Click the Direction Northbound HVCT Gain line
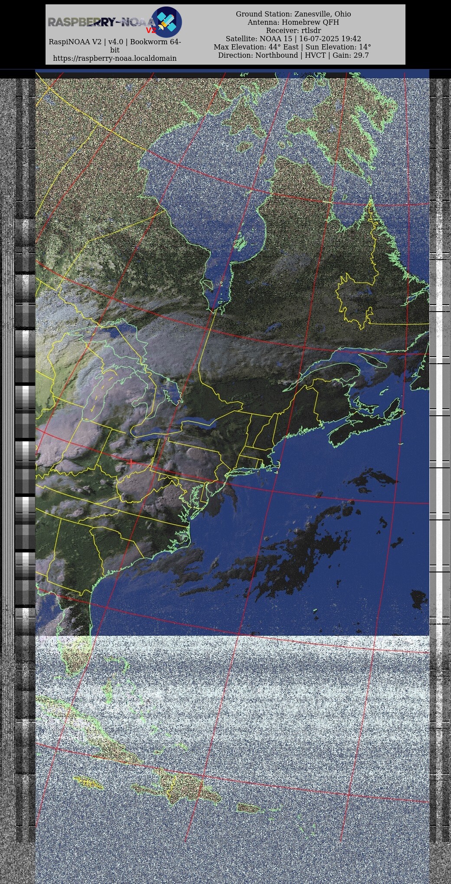Screen dimensions: 451x884 coord(293,55)
